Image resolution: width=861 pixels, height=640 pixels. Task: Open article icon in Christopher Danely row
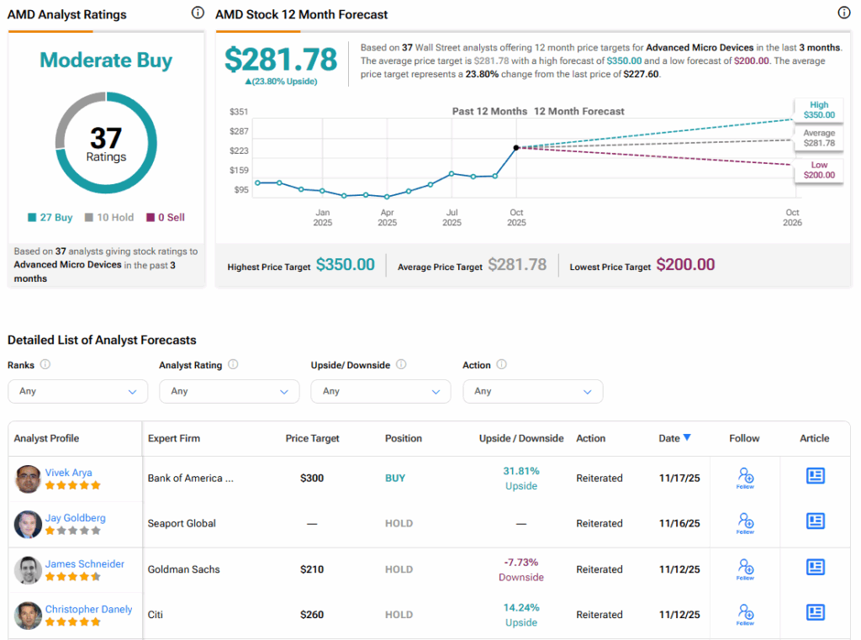coord(815,612)
